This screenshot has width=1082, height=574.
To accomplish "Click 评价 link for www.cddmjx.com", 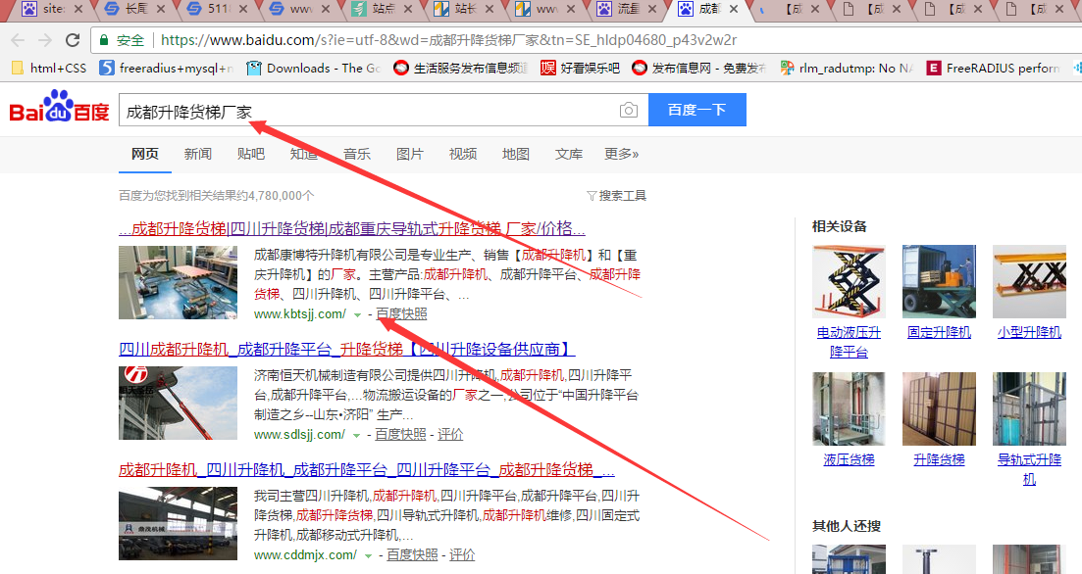I will click(462, 555).
